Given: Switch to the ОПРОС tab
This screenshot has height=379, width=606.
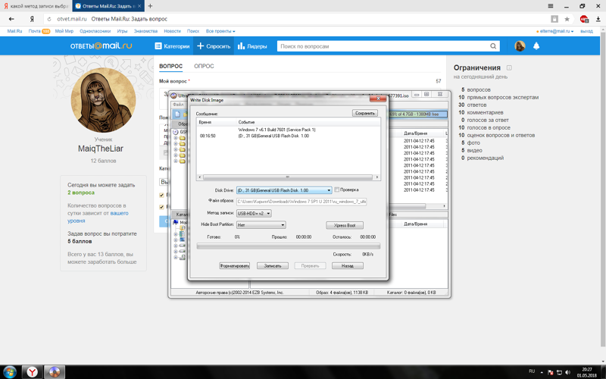Looking at the screenshot, I should tap(204, 66).
